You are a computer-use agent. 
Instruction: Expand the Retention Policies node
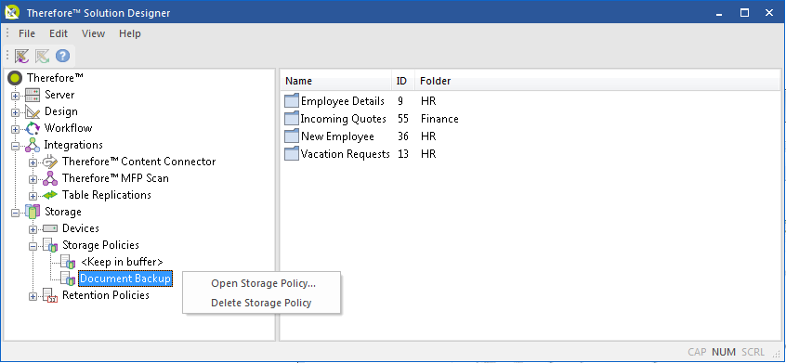33,296
